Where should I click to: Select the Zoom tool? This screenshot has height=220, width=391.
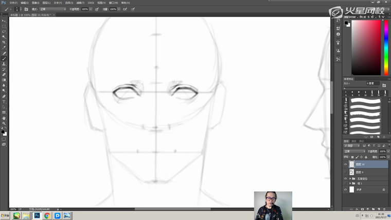[x=4, y=123]
